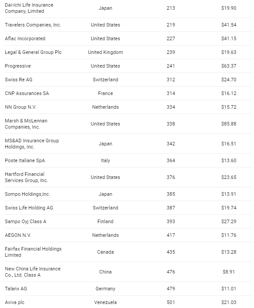
Task: Click the CNP Assurances SA name
Action: 27,93
